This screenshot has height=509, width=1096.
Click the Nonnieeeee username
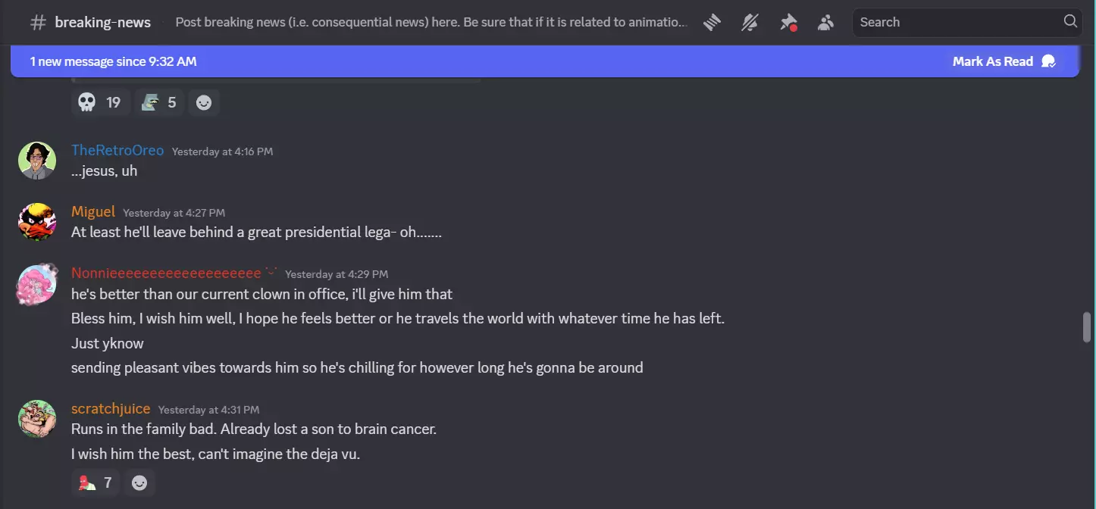(x=166, y=273)
